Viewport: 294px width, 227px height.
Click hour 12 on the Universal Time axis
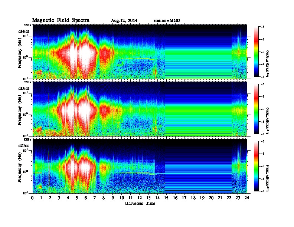pos(140,198)
